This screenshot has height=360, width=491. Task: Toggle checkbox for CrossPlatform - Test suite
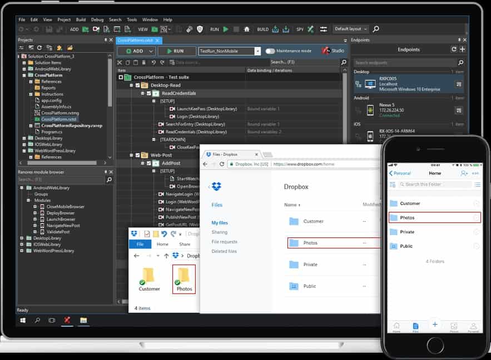pos(121,77)
